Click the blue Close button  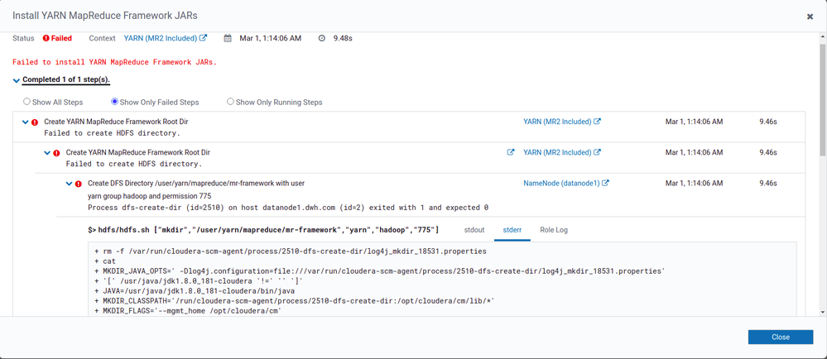tap(781, 337)
